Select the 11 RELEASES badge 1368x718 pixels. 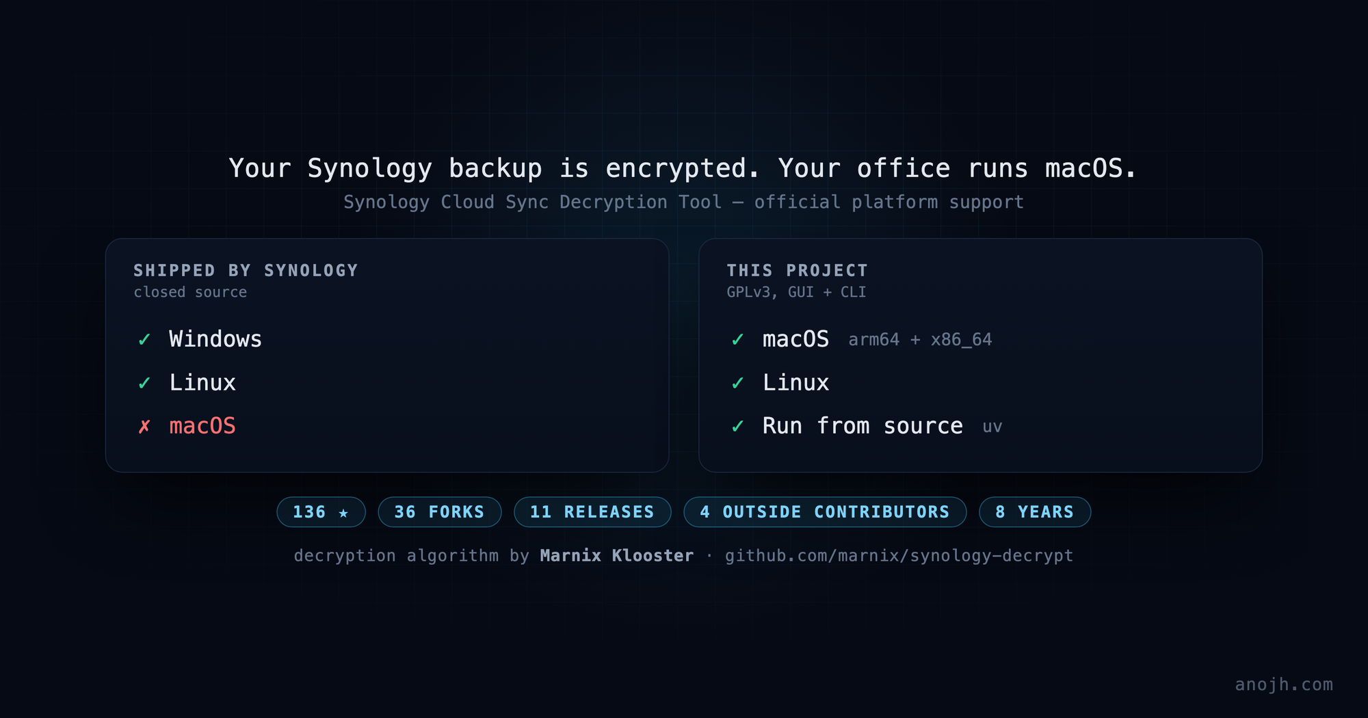coord(592,512)
